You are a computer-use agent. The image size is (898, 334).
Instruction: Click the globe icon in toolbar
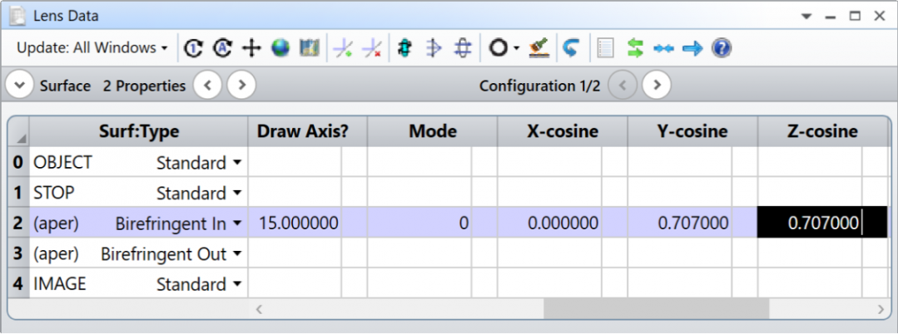point(280,48)
